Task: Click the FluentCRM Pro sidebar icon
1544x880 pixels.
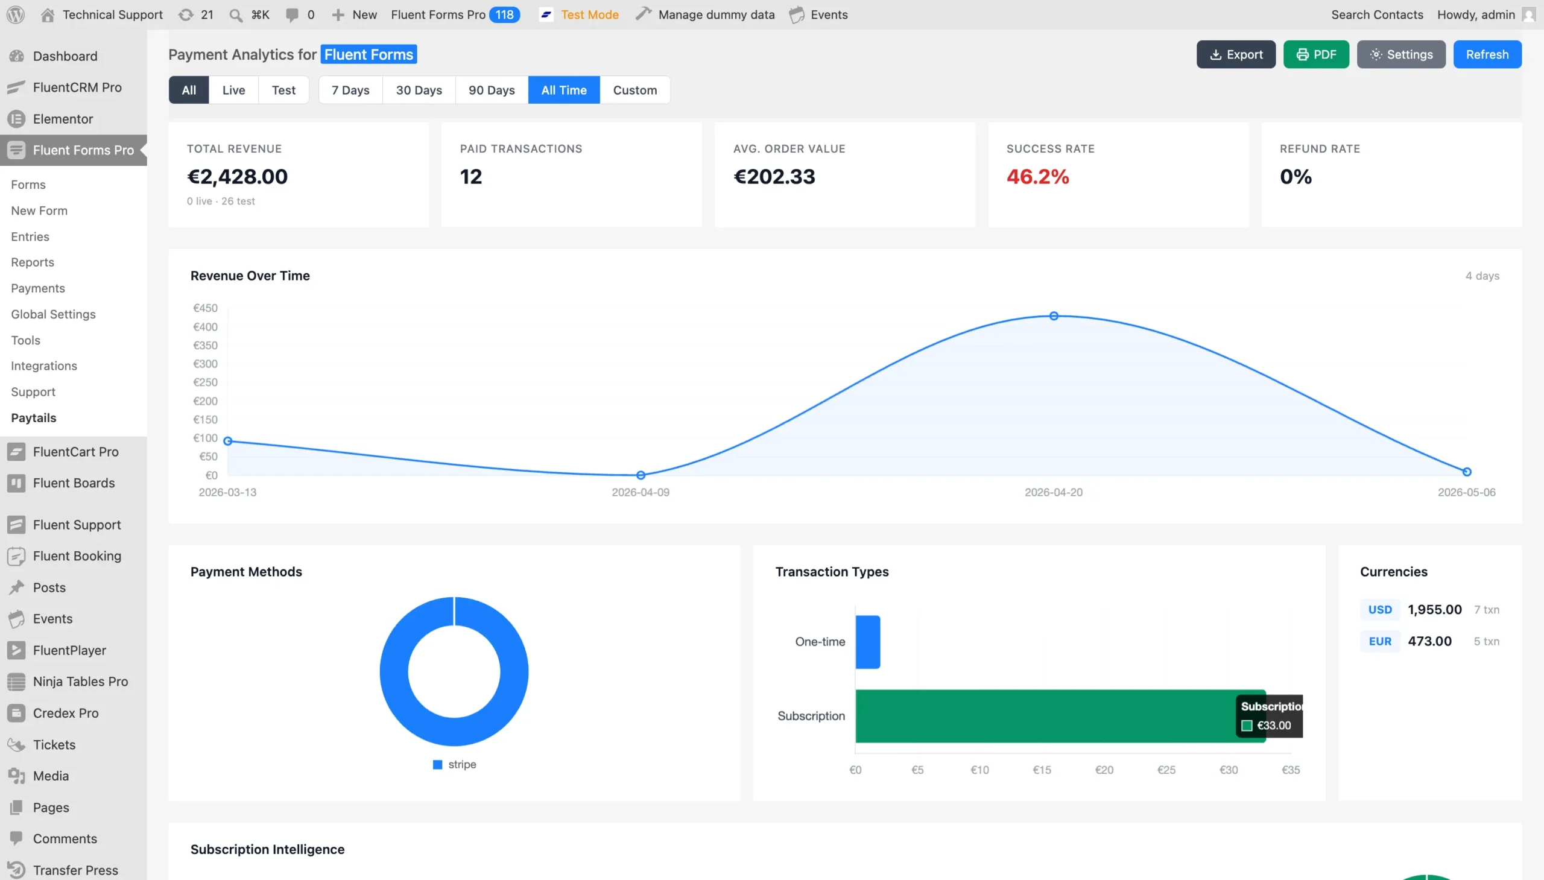Action: pyautogui.click(x=16, y=87)
